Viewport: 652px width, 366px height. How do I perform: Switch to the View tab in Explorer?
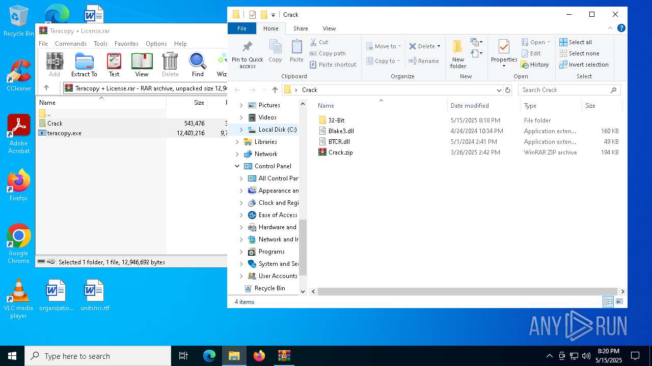[329, 28]
